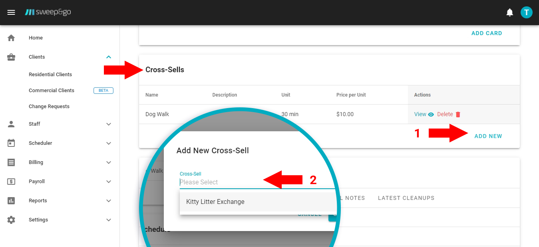Click the Settings gear icon
The height and width of the screenshot is (247, 539).
[11, 219]
